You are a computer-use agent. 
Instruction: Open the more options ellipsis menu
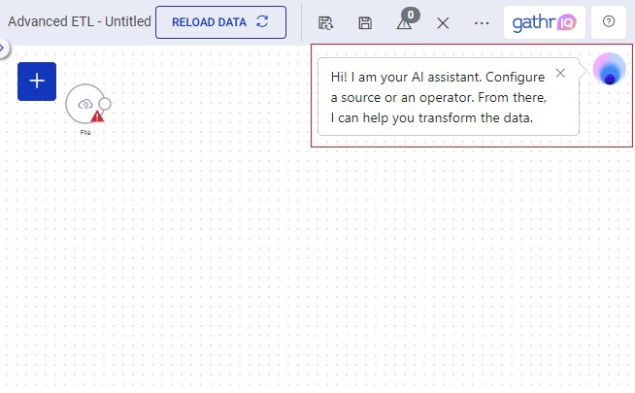click(x=482, y=22)
